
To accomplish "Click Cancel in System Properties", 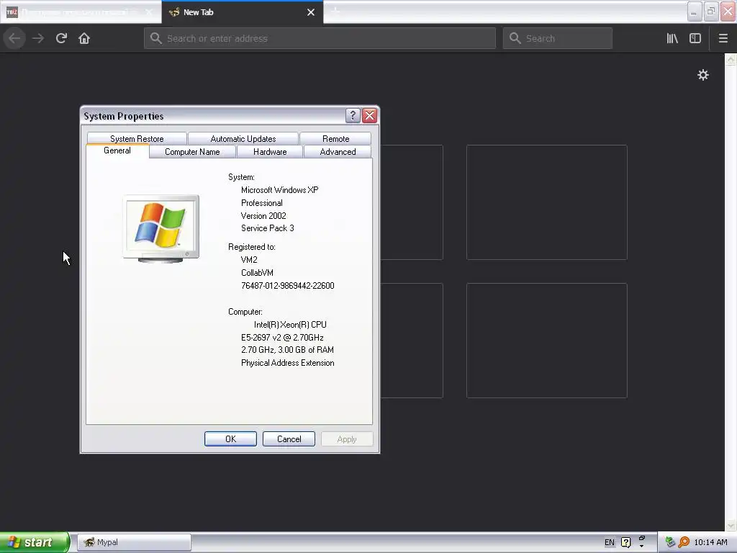I will click(x=289, y=439).
